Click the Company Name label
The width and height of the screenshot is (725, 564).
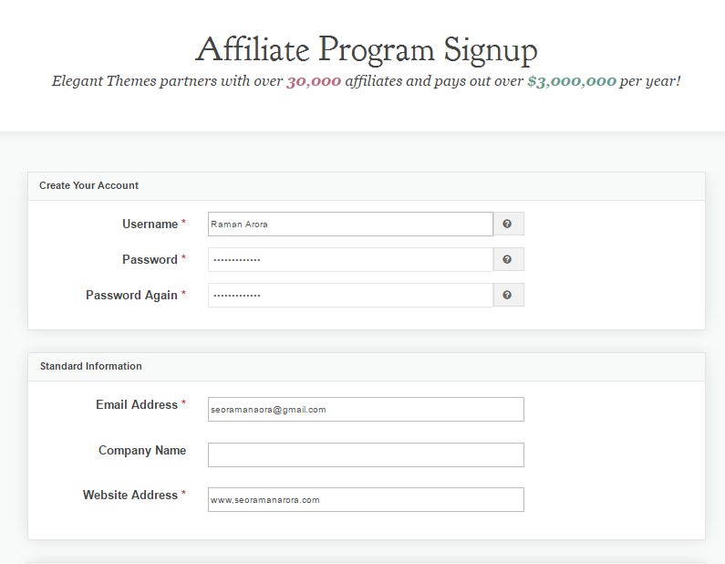click(x=142, y=450)
